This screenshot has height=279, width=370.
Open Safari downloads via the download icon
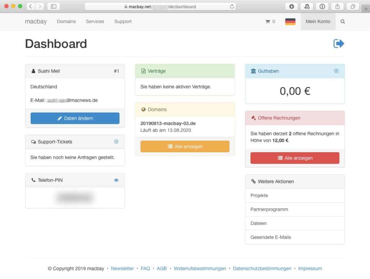[291, 6]
